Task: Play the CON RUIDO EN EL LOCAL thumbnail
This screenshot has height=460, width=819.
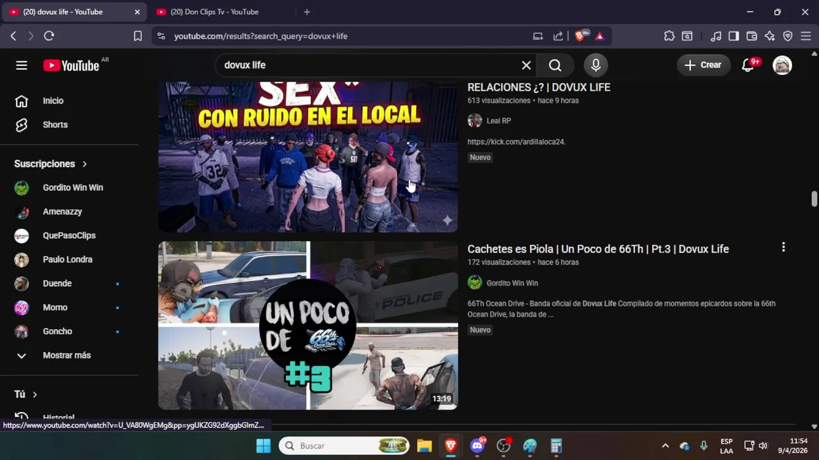Action: point(308,157)
